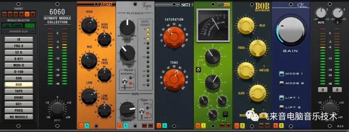
Task: Click the BOB BIAS knob
Action: click(246, 26)
